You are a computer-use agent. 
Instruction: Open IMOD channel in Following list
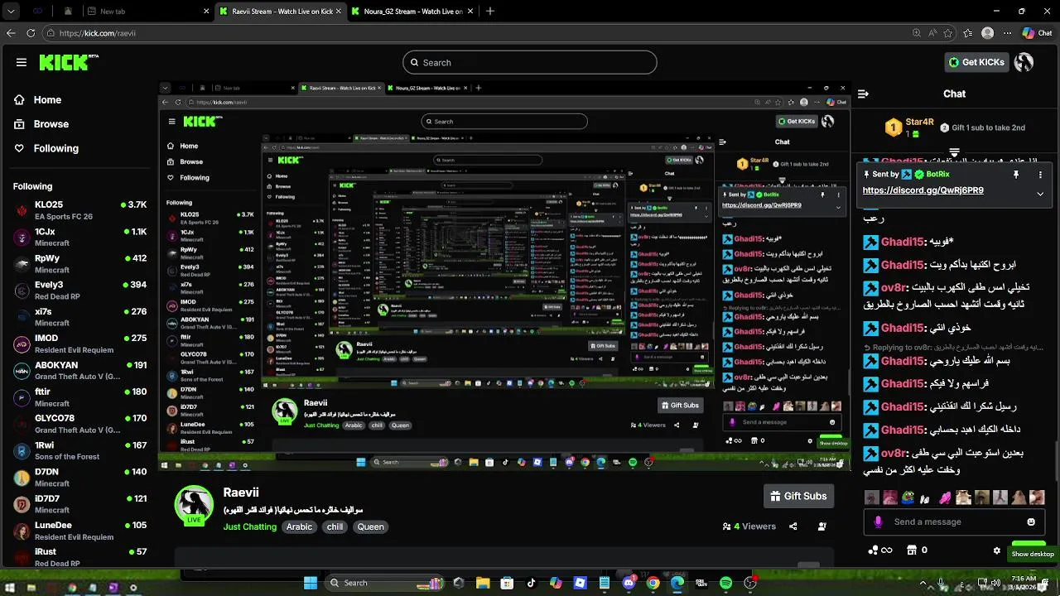pyautogui.click(x=80, y=344)
